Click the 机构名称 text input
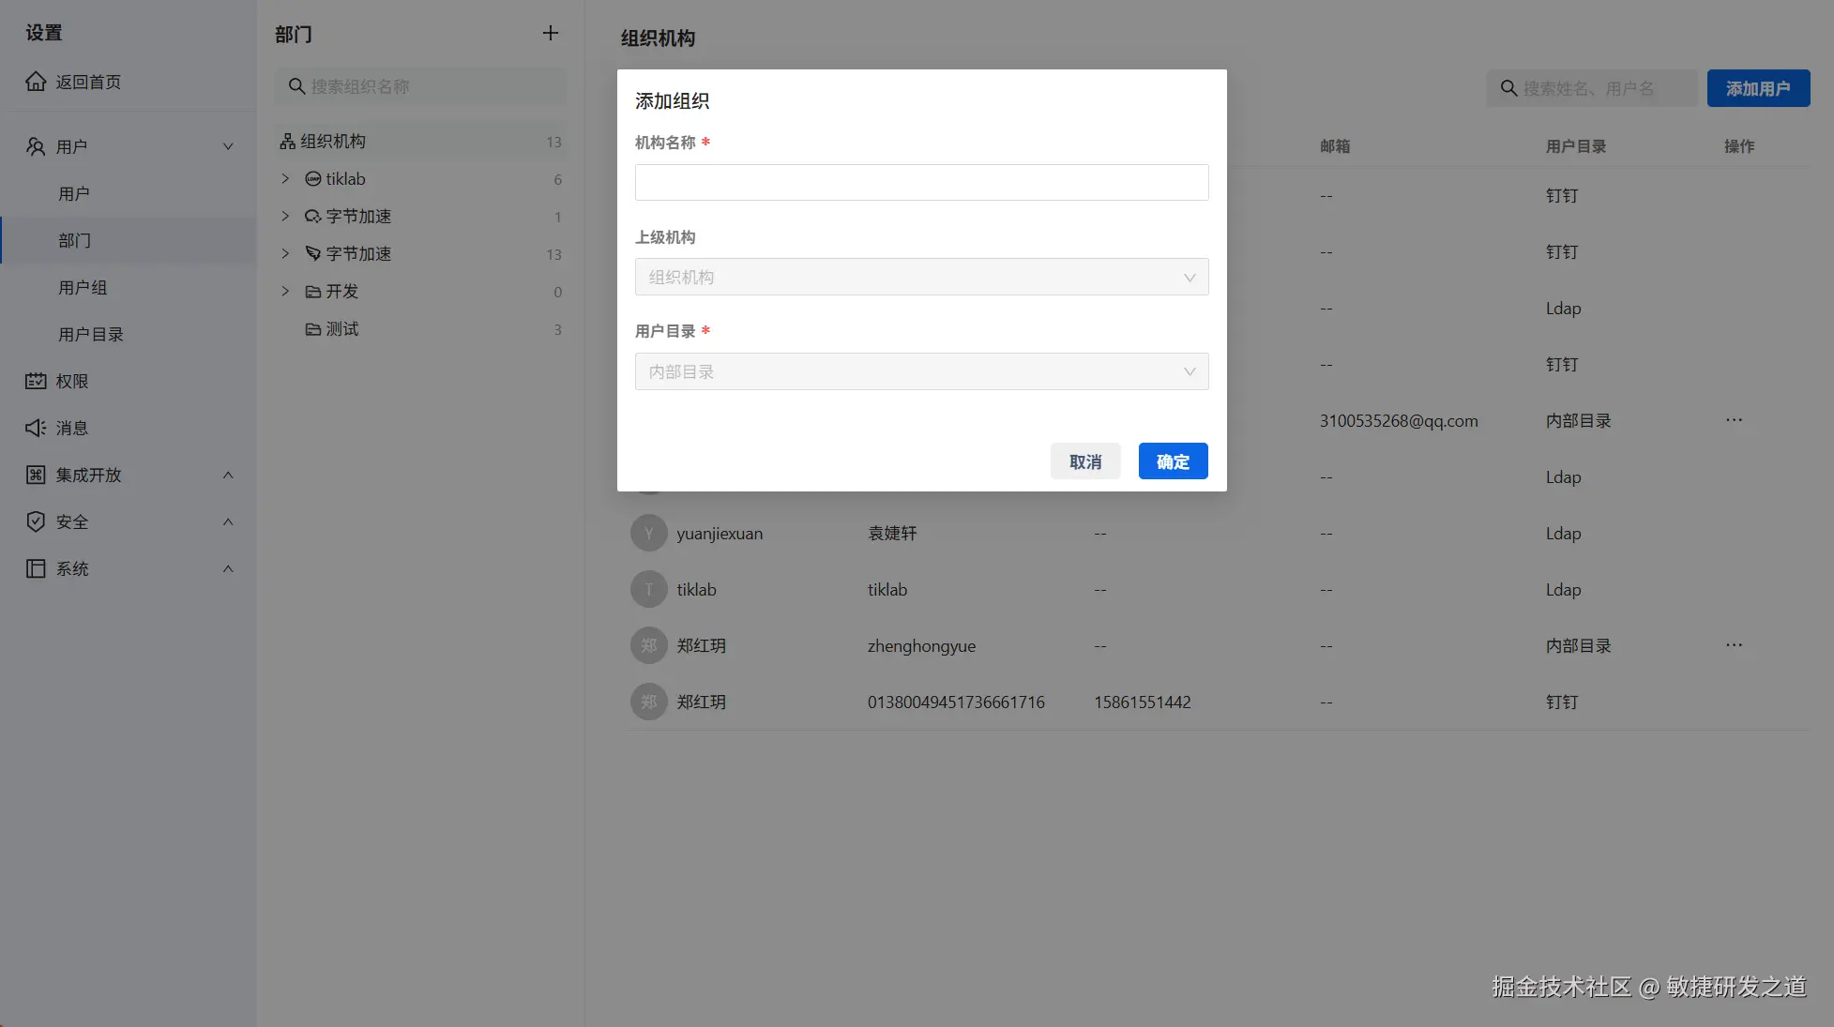 click(921, 183)
